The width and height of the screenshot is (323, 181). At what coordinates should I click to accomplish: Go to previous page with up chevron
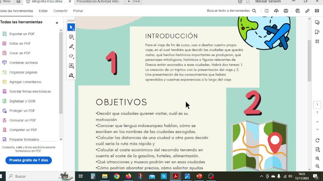[317, 122]
